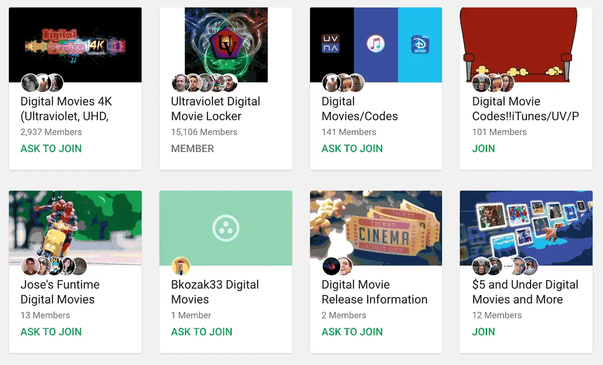Click ASK TO JOIN for Jose's Funtime Digital Movies

click(x=51, y=332)
